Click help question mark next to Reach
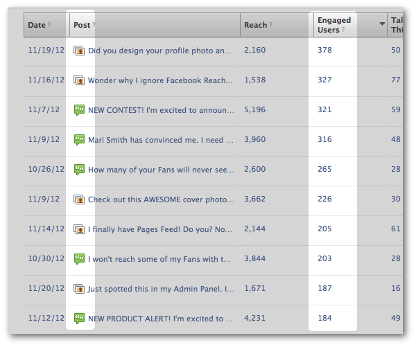The image size is (416, 347). (x=271, y=25)
